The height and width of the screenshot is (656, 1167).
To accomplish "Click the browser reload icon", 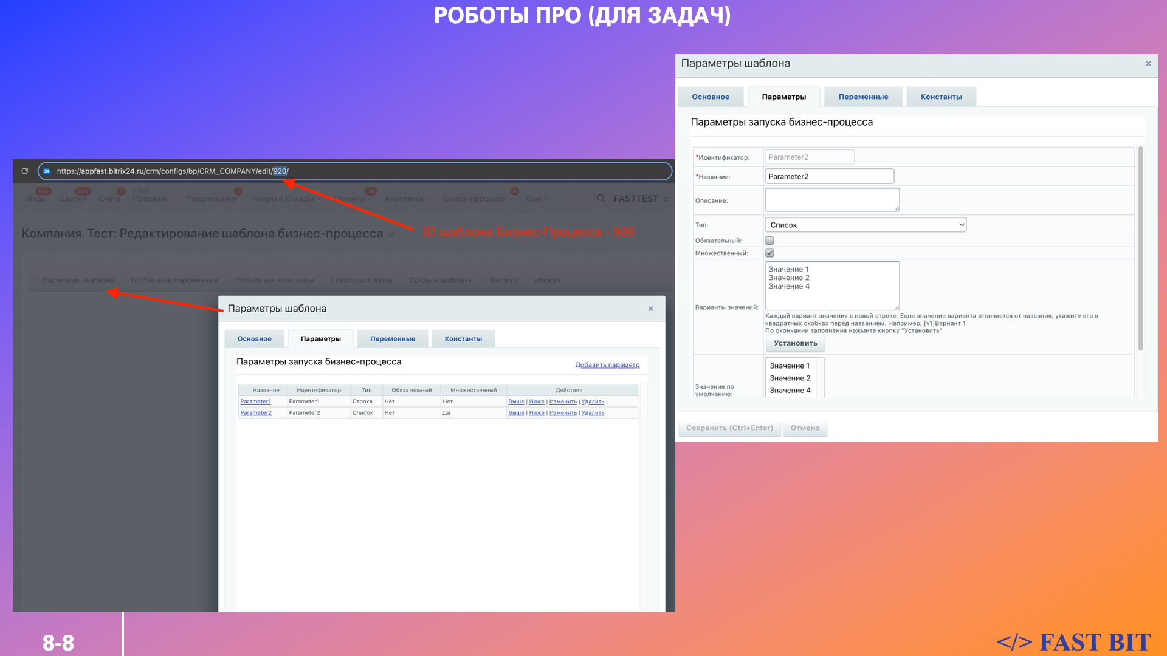I will pos(25,171).
